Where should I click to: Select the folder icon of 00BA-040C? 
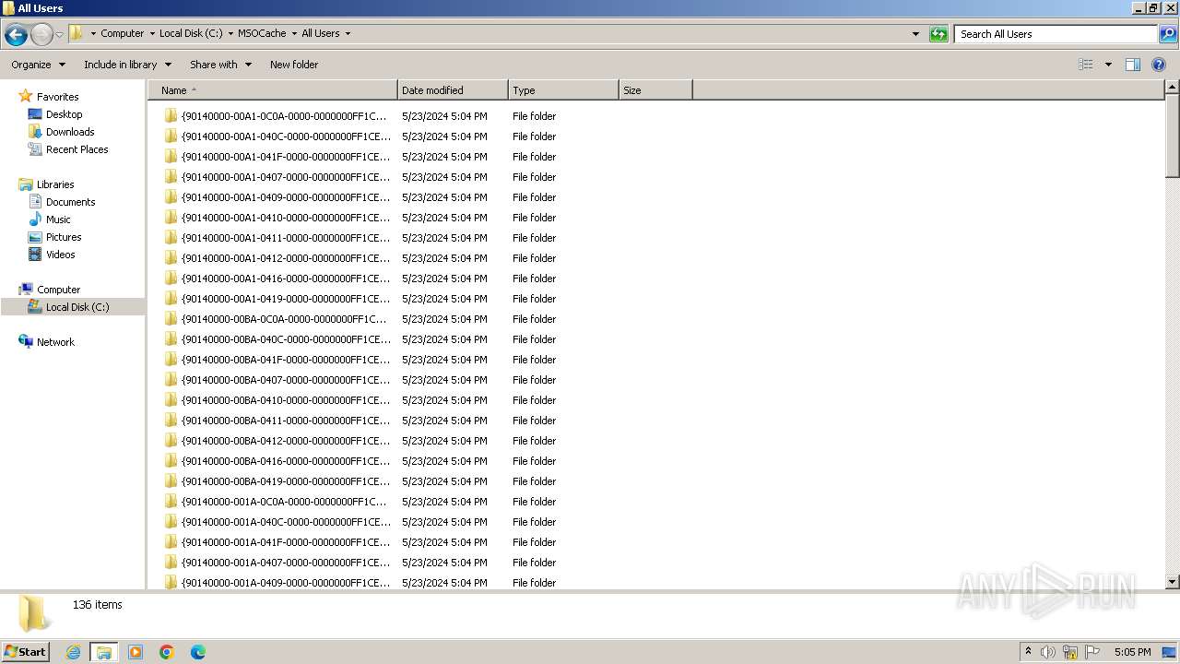pyautogui.click(x=171, y=339)
